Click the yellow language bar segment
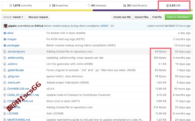 click(47, 10)
